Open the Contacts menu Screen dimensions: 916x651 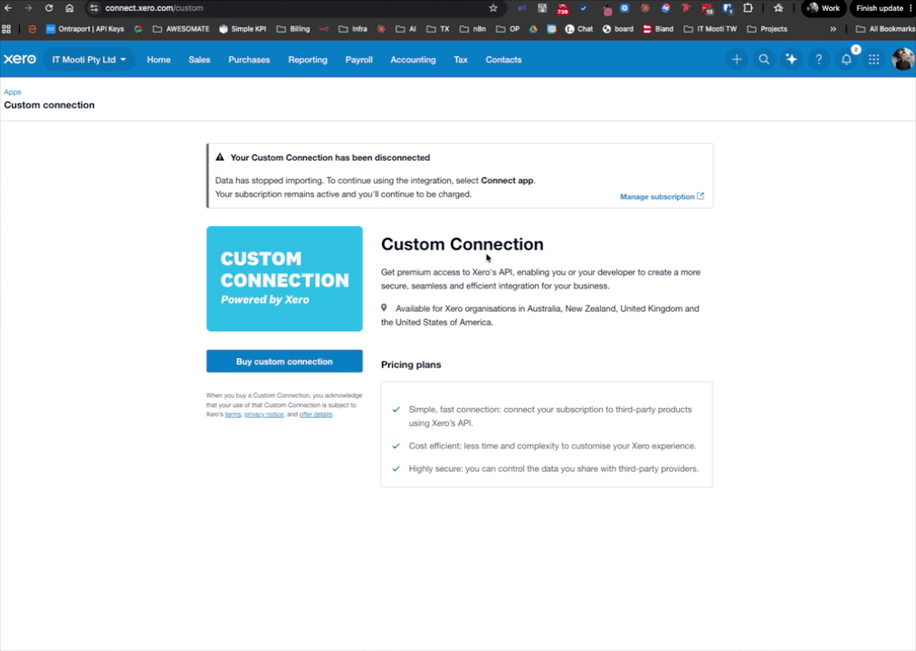pos(503,60)
